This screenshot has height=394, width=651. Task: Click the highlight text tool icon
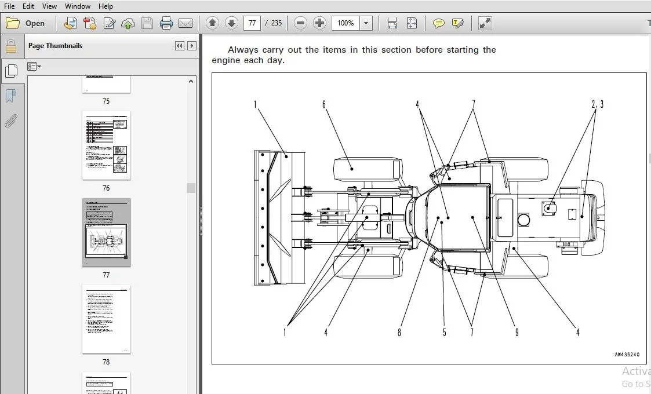point(457,23)
